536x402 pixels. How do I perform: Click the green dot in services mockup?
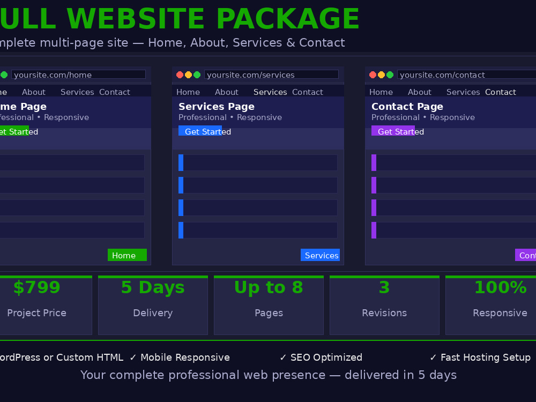[x=197, y=75]
